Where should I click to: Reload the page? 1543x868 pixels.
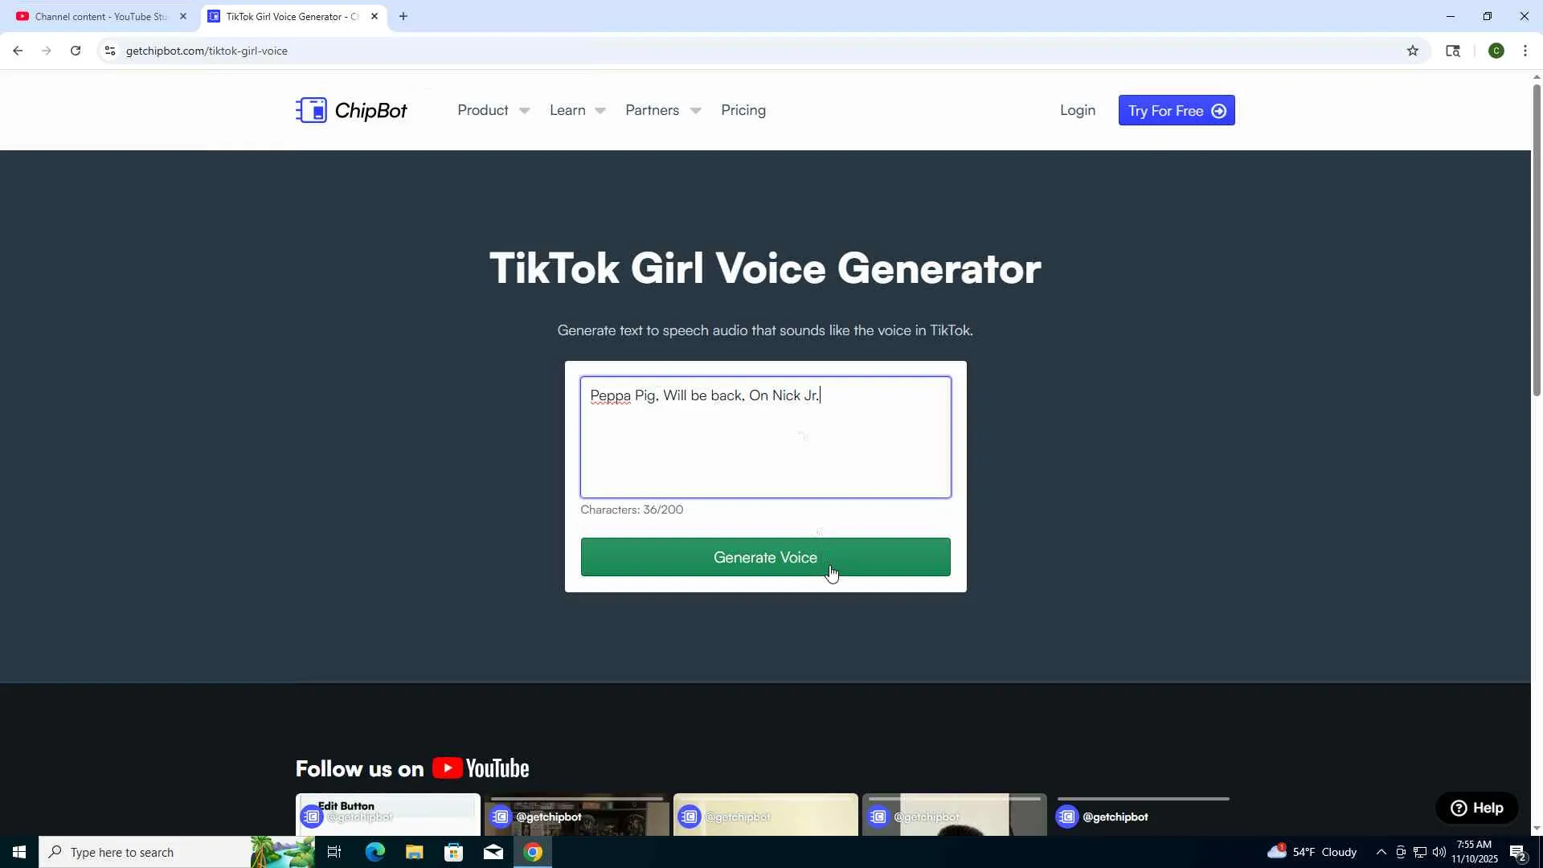(76, 51)
